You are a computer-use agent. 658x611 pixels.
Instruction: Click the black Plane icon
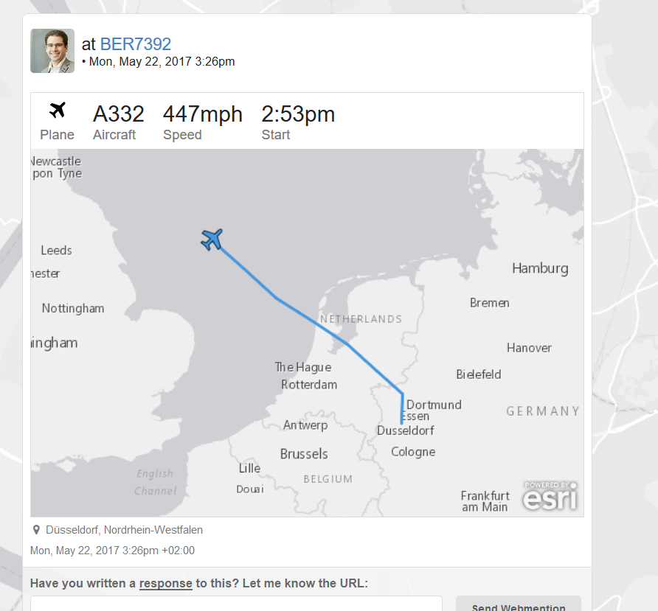(x=58, y=111)
